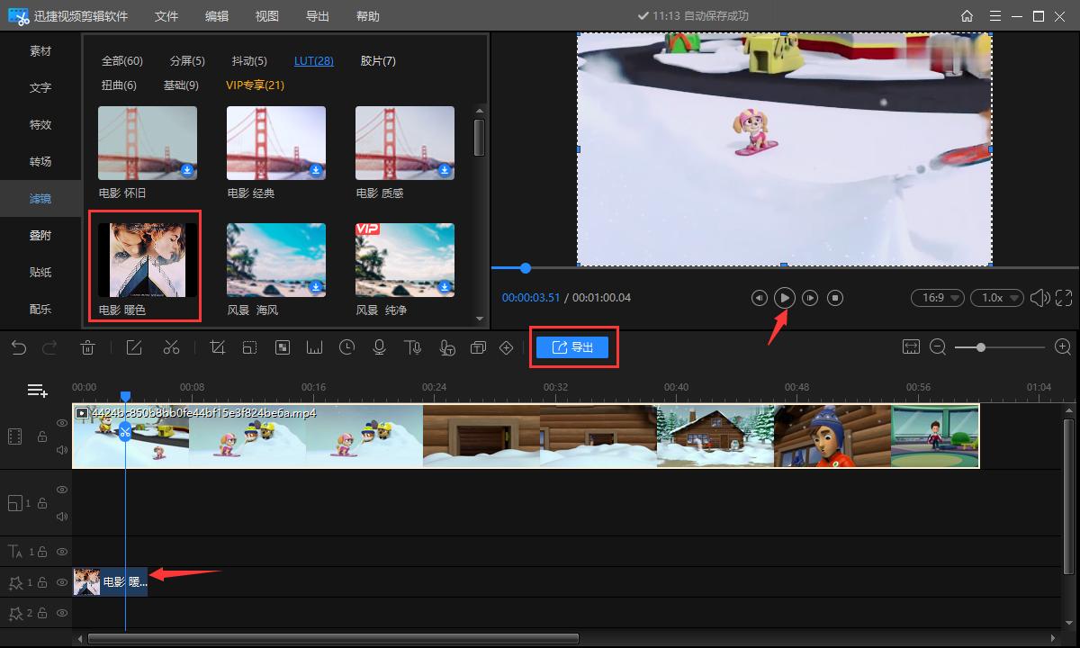
Task: Click the timeline zoom slider handle
Action: (x=980, y=347)
